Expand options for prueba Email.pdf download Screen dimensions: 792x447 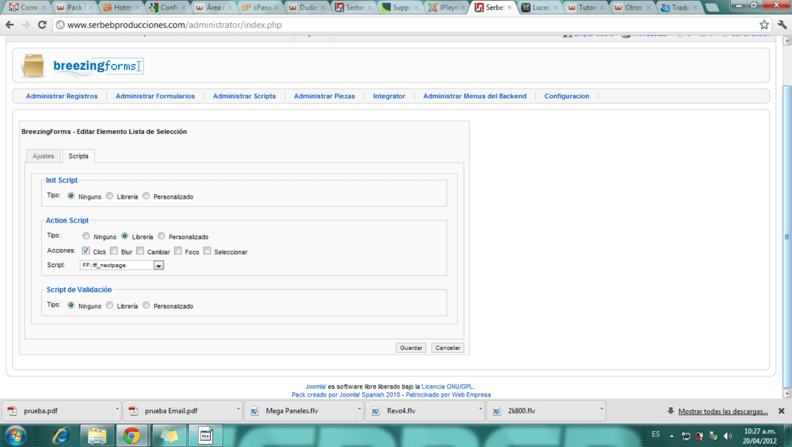click(238, 410)
